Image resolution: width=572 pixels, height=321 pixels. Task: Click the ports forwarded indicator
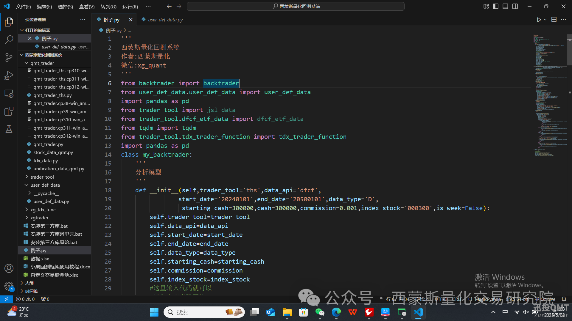pyautogui.click(x=45, y=299)
